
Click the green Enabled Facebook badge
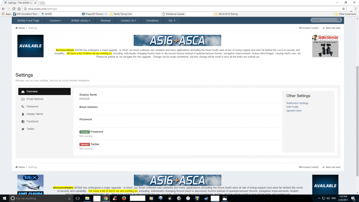pyautogui.click(x=84, y=132)
